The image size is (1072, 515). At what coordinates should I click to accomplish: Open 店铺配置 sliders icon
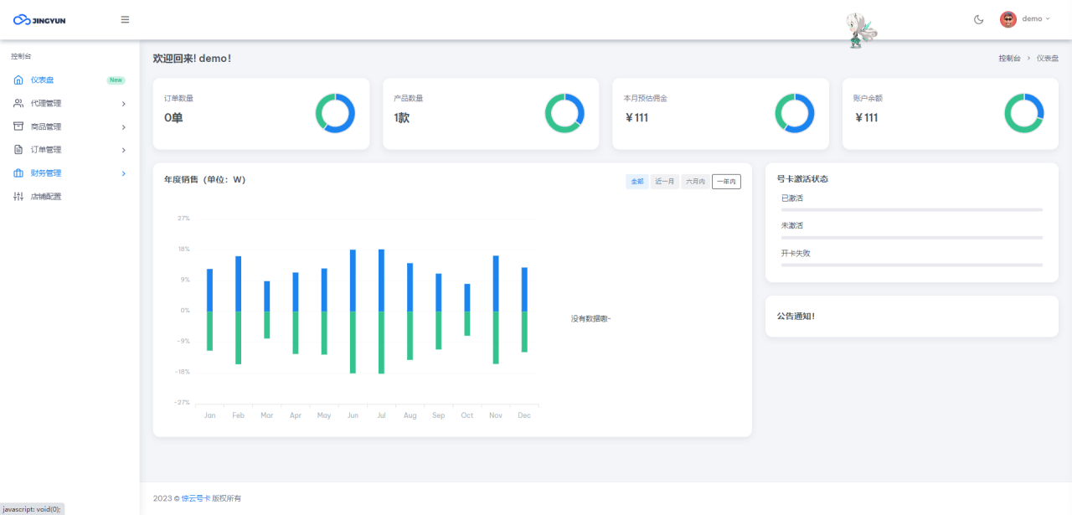(x=18, y=197)
